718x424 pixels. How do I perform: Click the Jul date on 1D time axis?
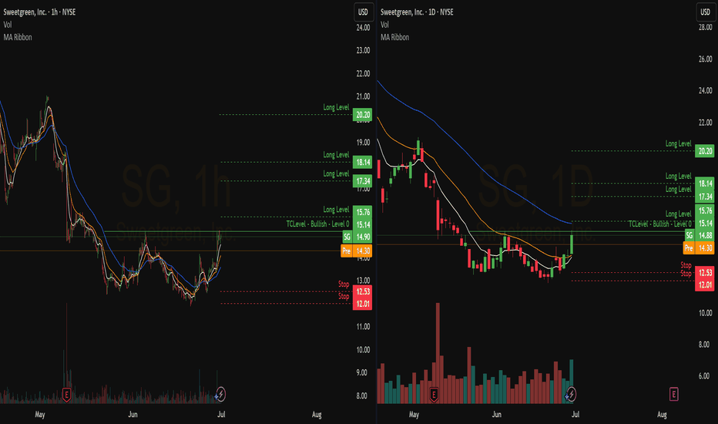pos(575,415)
